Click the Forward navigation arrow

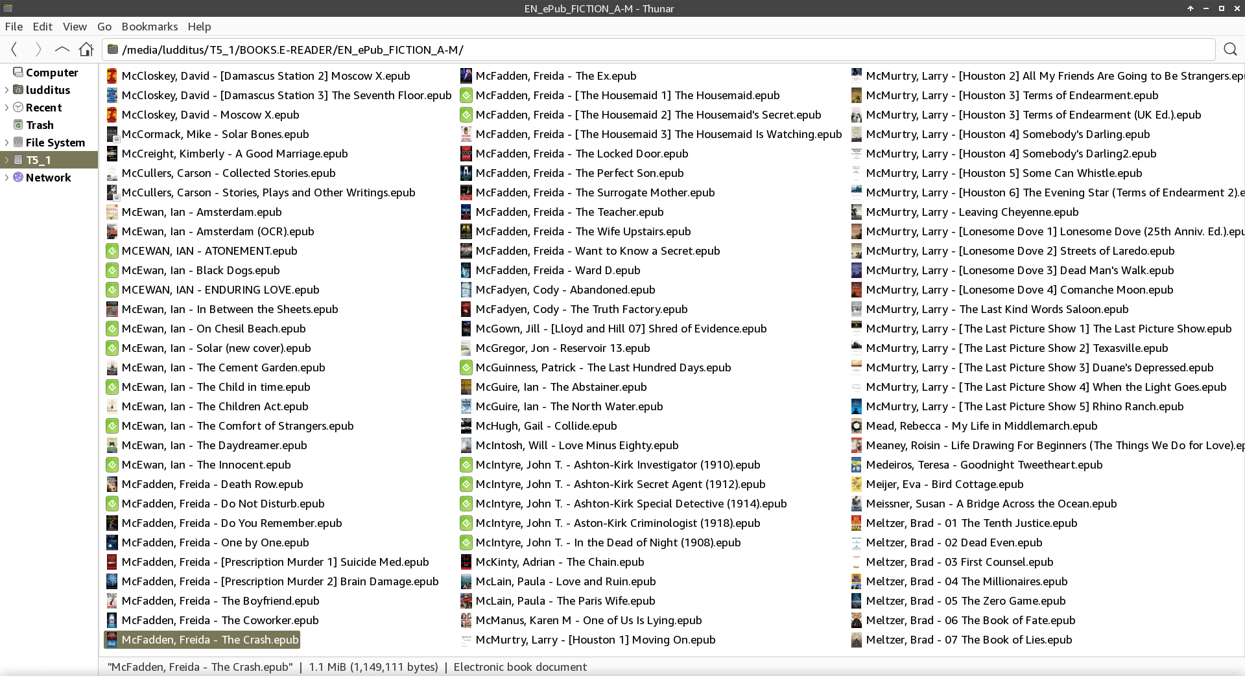click(38, 49)
